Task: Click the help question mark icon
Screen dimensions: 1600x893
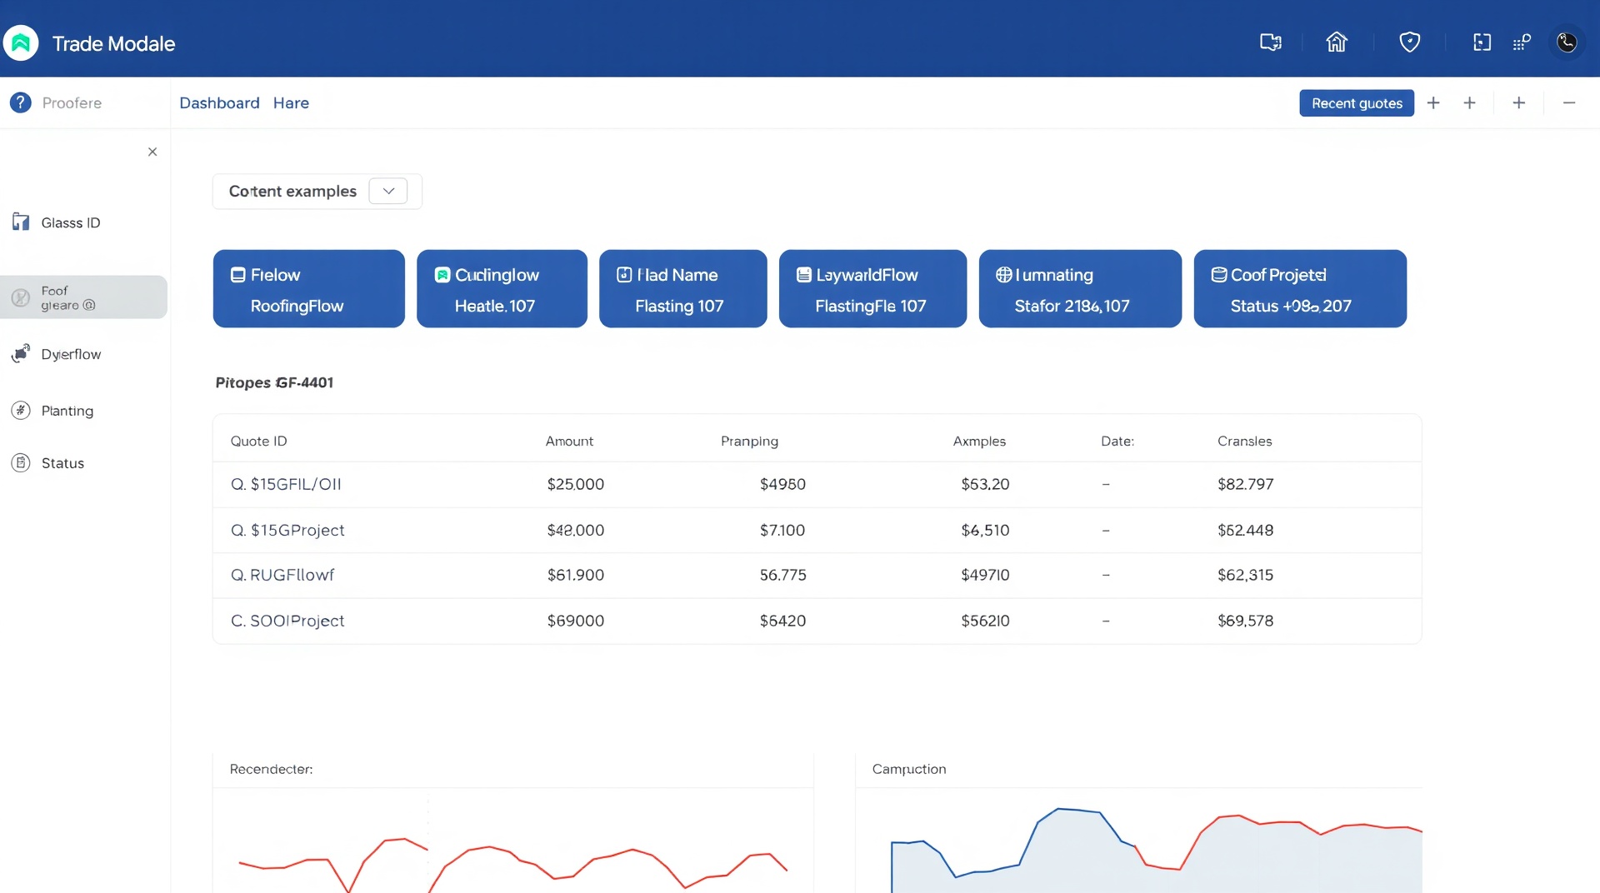Action: click(x=21, y=102)
